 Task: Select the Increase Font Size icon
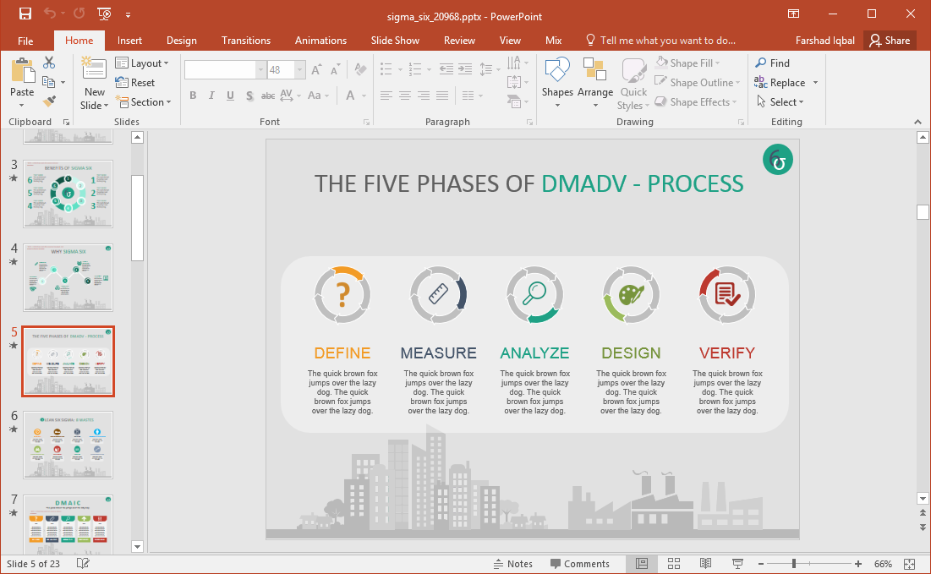pos(315,70)
